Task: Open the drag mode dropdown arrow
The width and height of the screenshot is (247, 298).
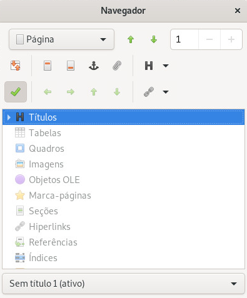Action: 166,92
